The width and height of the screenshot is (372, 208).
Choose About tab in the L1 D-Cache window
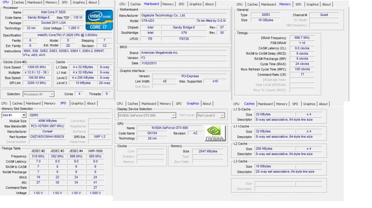[x=323, y=104]
